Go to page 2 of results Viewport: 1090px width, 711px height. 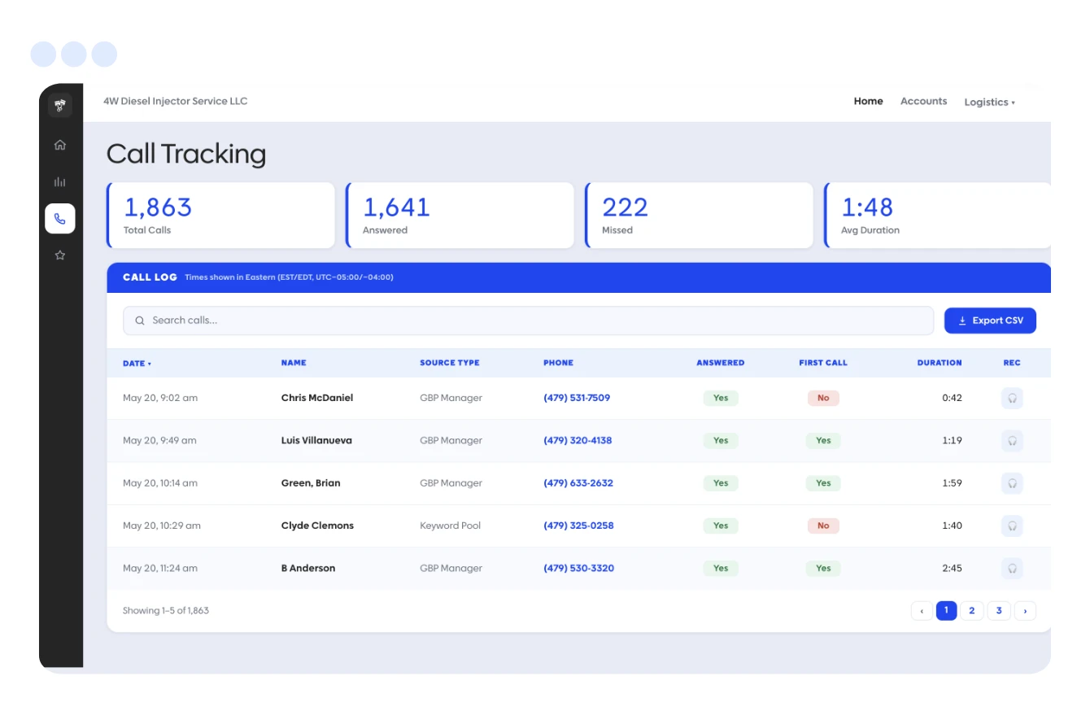tap(971, 611)
